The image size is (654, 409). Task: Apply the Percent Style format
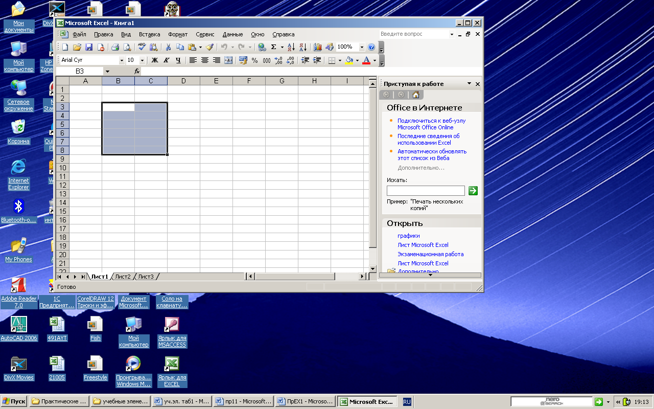click(x=254, y=60)
